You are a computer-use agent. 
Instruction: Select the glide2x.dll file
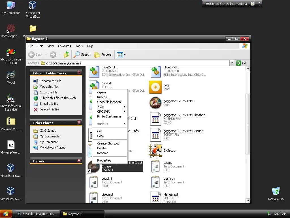coord(116,72)
